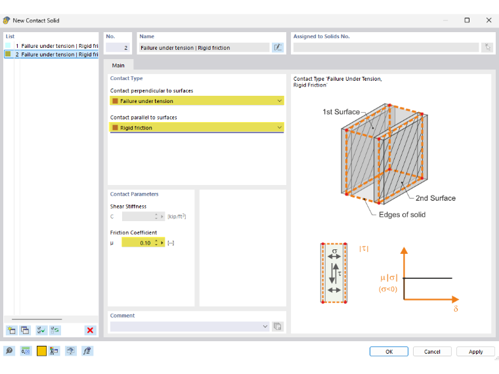
Task: Click the olive color swatch of list item 2
Action: point(8,54)
